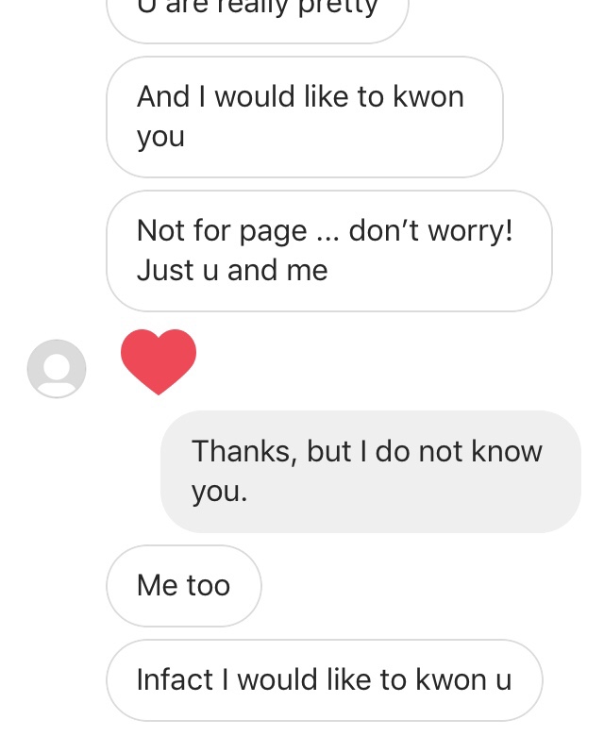Tap the "Just u and me" text line
Screen dimensions: 604x736
coord(232,271)
